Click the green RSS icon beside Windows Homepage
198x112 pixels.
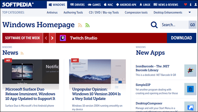click(x=87, y=25)
